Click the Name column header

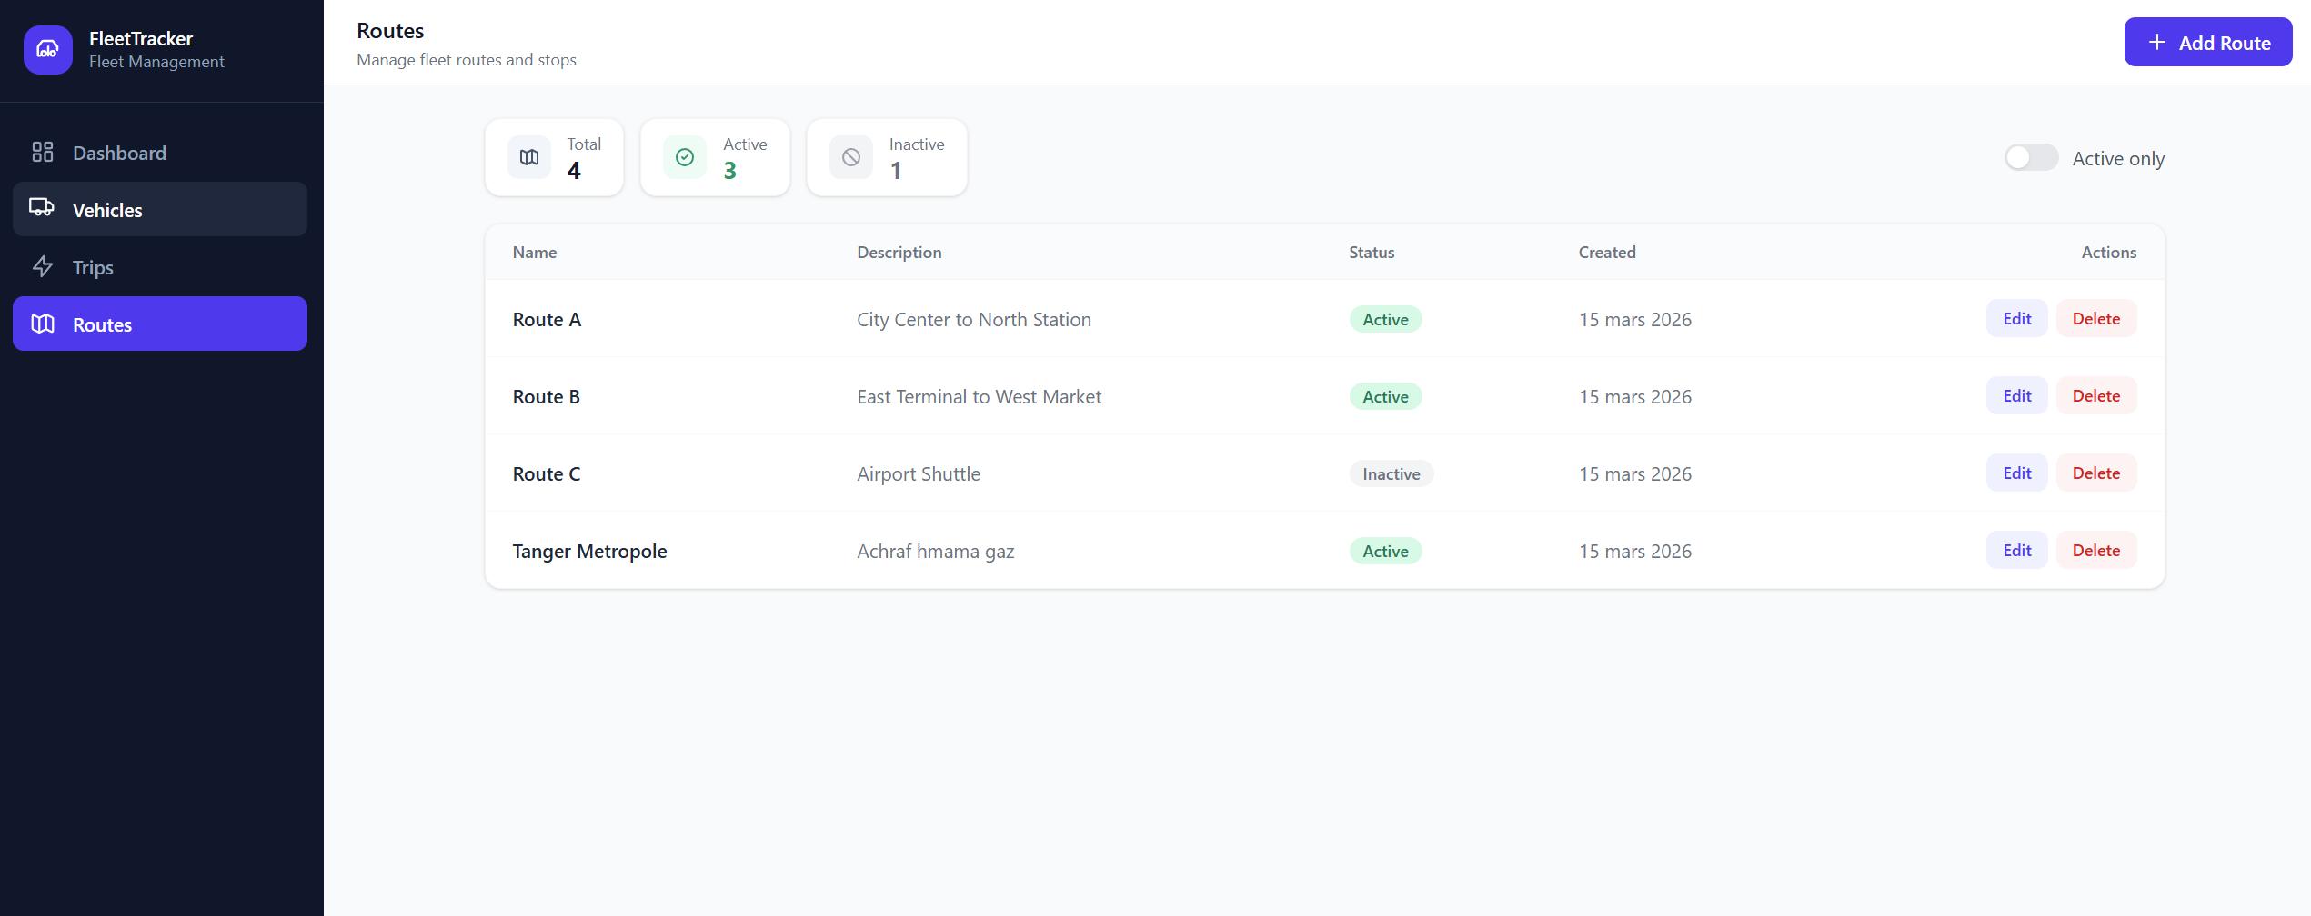click(534, 252)
